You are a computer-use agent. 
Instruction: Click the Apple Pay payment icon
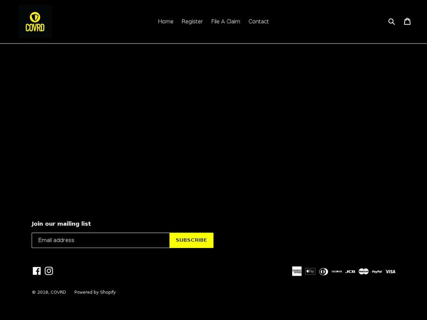click(310, 271)
